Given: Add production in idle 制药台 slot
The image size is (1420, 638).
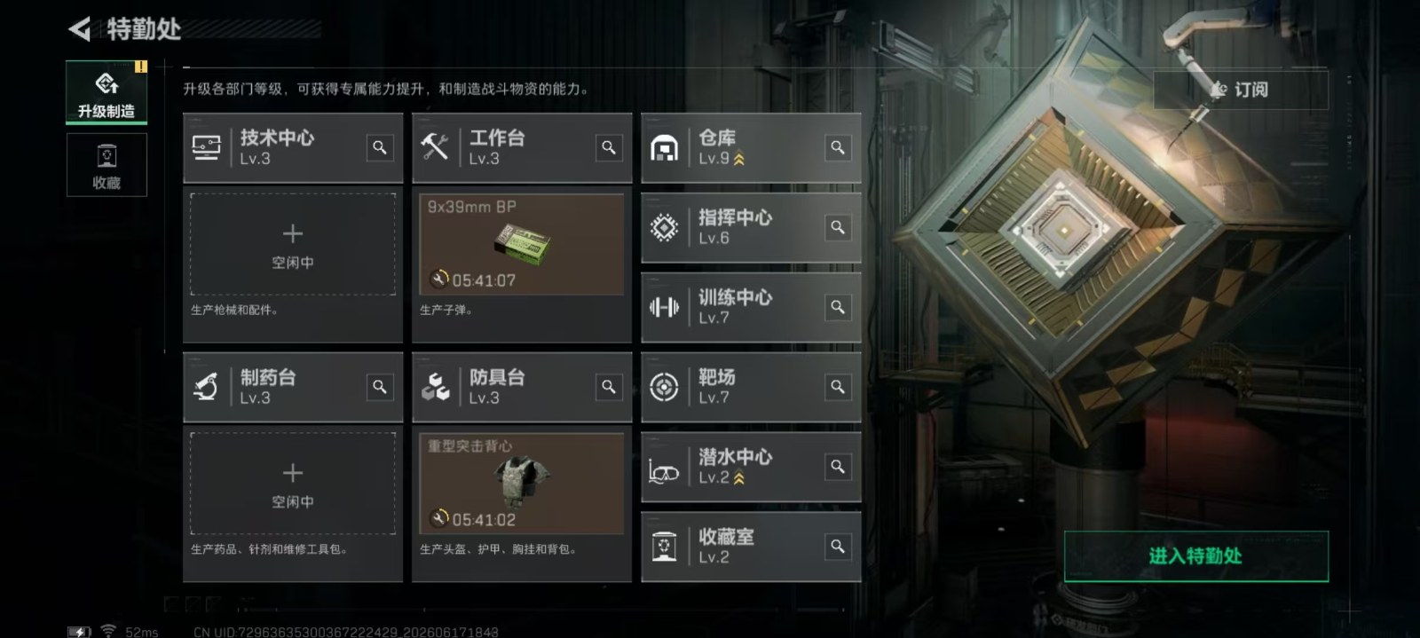Looking at the screenshot, I should pos(293,484).
